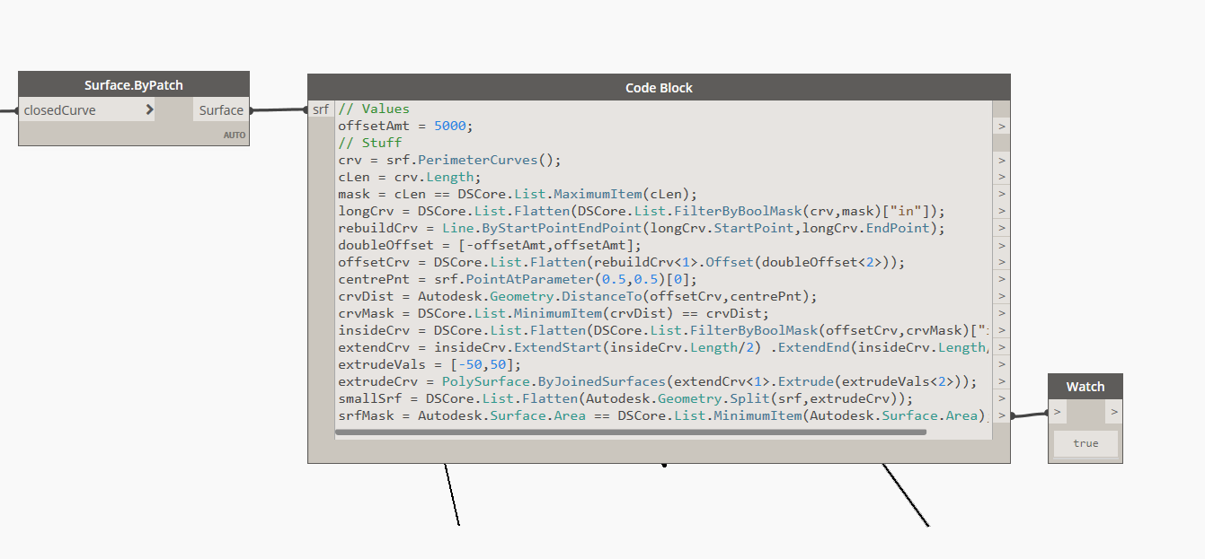Expand the output chevron beside the mask line
This screenshot has width=1205, height=559.
pos(1001,194)
